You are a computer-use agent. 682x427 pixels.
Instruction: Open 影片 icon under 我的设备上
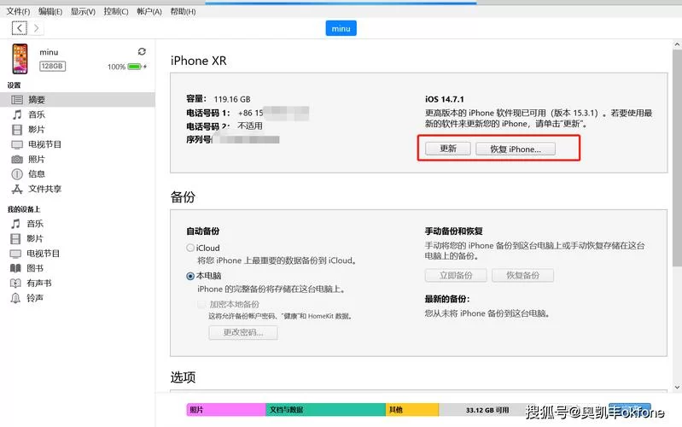pos(15,238)
